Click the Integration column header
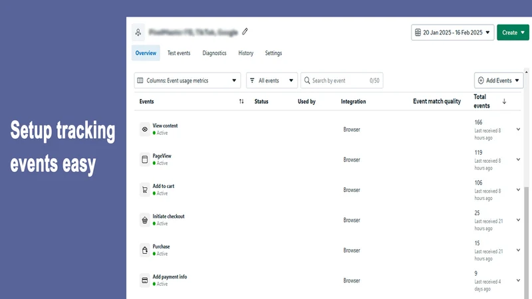532x299 pixels. coord(353,102)
